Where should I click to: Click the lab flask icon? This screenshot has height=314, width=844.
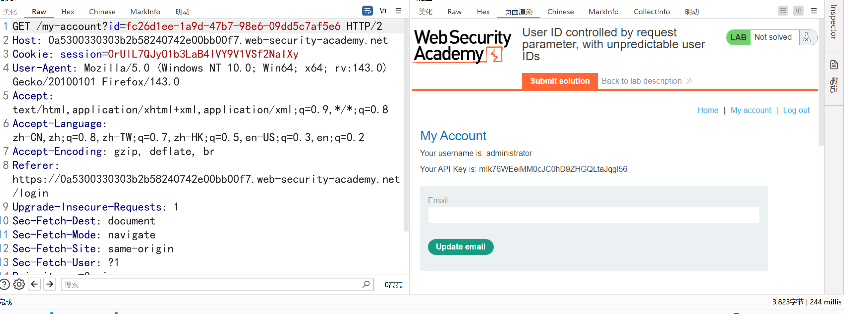pyautogui.click(x=807, y=37)
